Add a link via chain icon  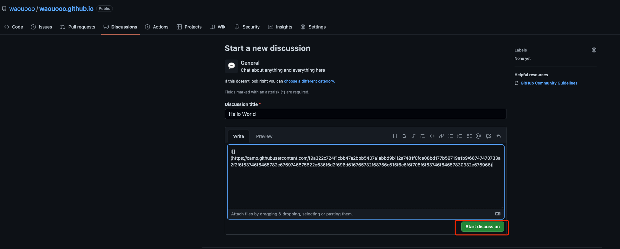(x=441, y=136)
